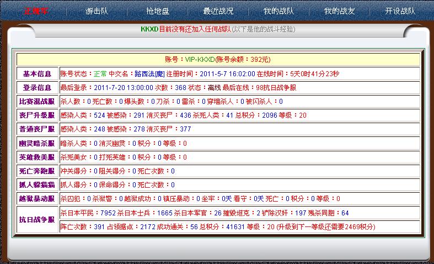Click 穿墙杀人 text in 比赛混战服 row
The image size is (434, 264).
click(221, 102)
